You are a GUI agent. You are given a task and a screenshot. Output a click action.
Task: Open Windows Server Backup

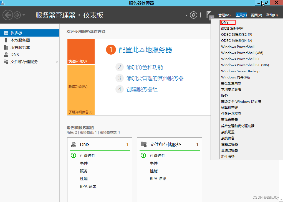[x=240, y=71]
